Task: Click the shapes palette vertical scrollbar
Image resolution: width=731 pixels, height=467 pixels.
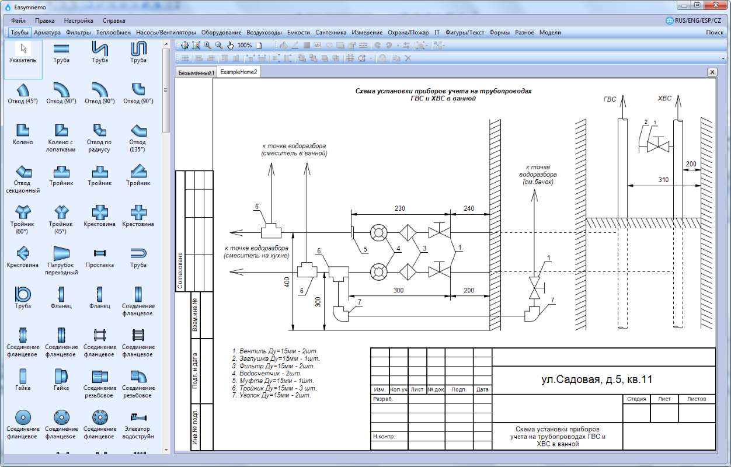Action: [166, 90]
